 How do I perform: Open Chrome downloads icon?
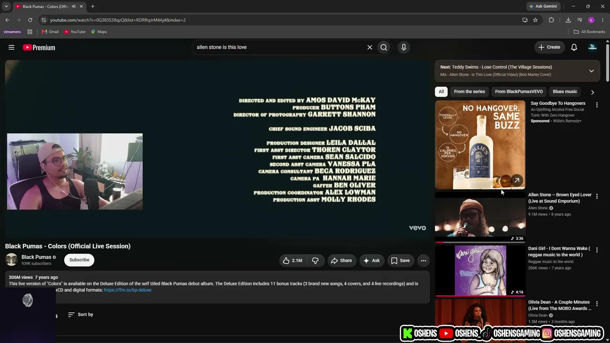click(568, 20)
